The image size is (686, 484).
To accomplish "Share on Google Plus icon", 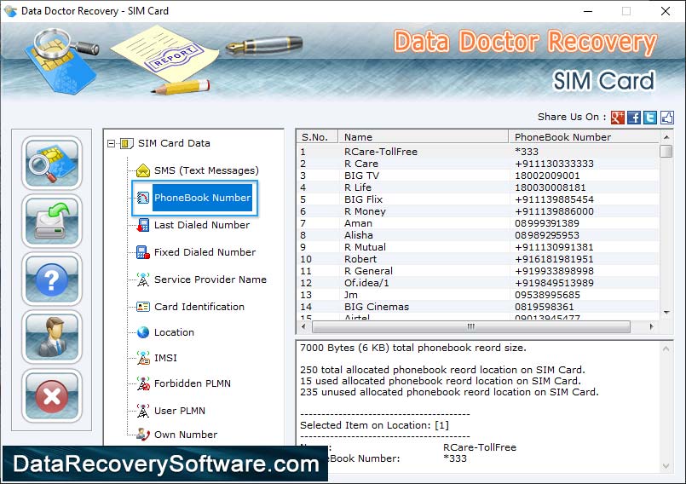I will click(617, 118).
